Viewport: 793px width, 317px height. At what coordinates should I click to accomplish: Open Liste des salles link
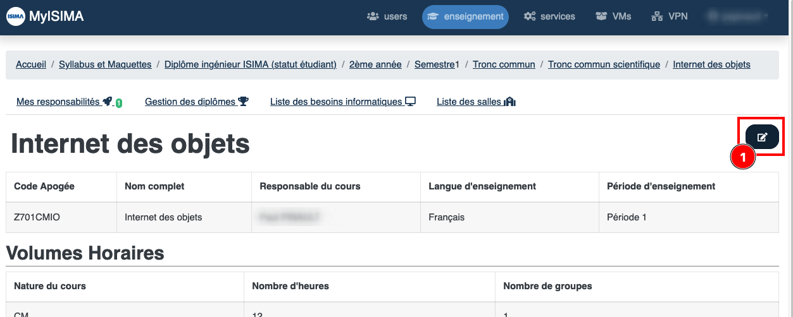pyautogui.click(x=477, y=102)
